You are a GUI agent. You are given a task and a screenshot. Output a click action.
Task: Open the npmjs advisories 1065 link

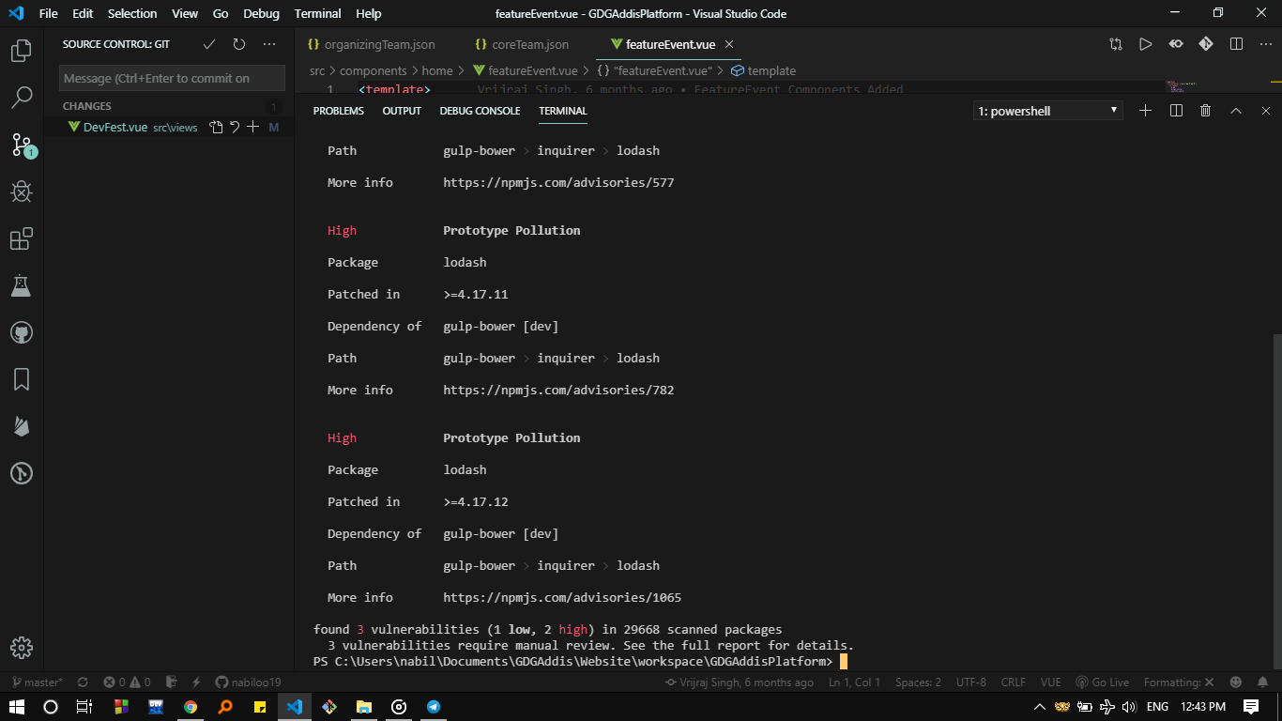[x=562, y=597]
